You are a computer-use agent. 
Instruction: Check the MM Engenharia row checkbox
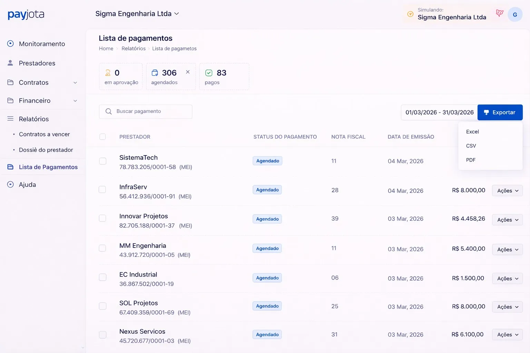point(102,248)
